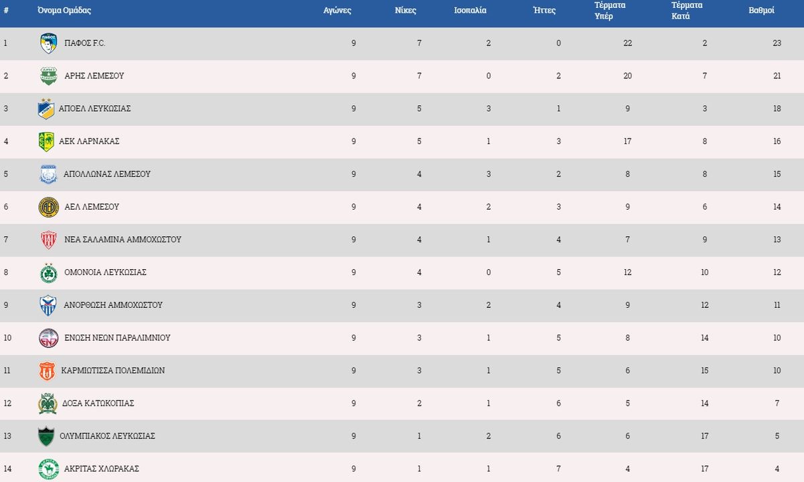Viewport: 804px width, 482px height.
Task: Open the ΑΡΗΣ ΛΕΜΕΣΟΥ team name
Action: tap(94, 76)
